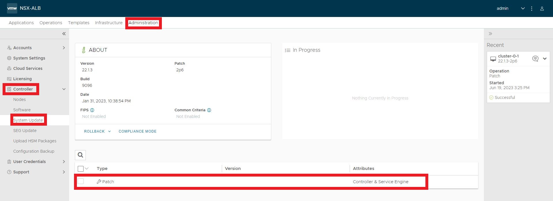Click the patch value 2p6
Viewport: 553px width, 201px height.
tap(180, 70)
